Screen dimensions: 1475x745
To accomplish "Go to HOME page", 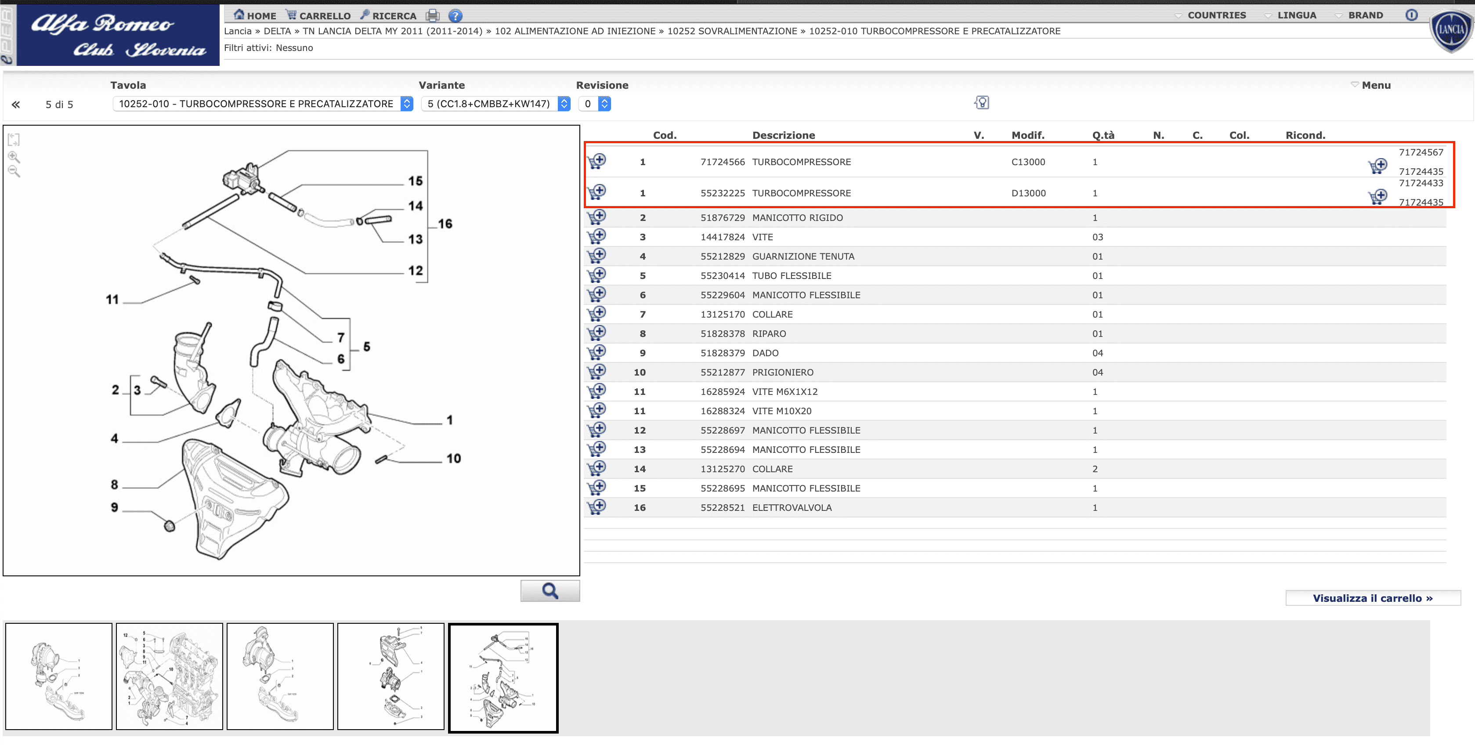I will coord(255,15).
